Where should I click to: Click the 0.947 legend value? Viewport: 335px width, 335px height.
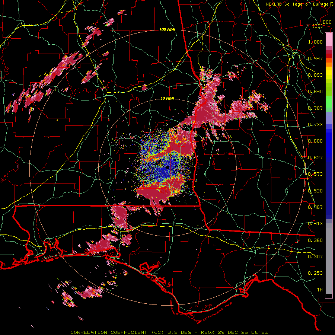click(x=315, y=58)
